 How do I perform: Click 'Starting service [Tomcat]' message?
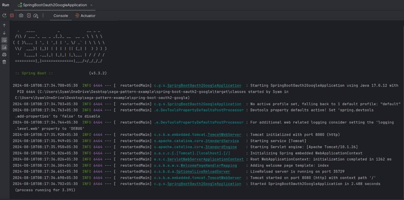point(278,141)
